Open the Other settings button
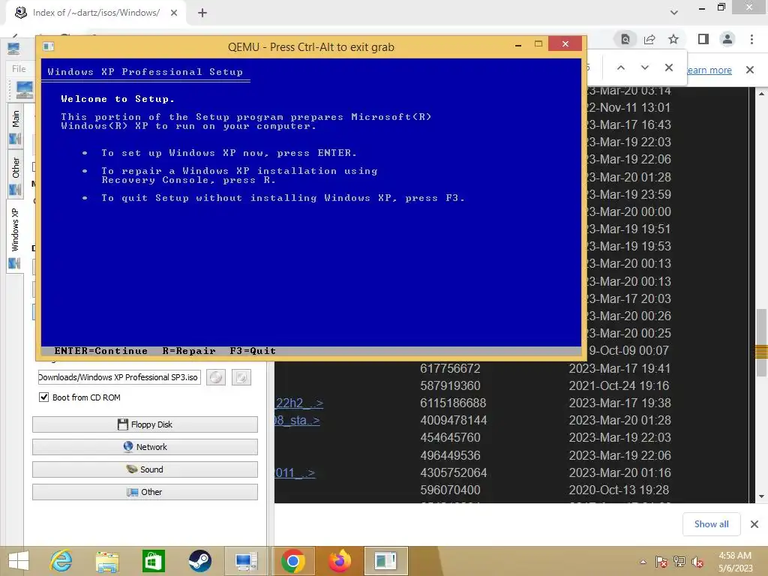Screen dimensions: 768x576 click(x=145, y=492)
